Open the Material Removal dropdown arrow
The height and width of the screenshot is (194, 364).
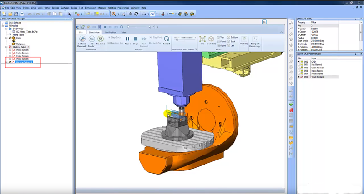tap(86, 46)
